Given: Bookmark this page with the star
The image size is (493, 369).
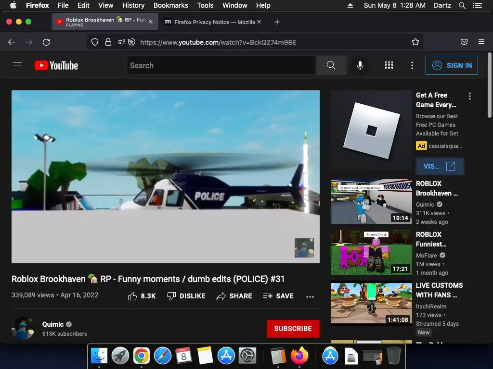Looking at the screenshot, I should coord(415,42).
